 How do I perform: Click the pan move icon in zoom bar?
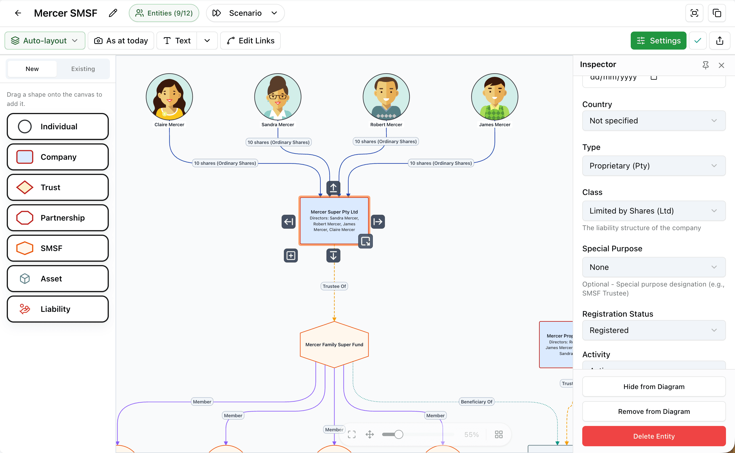pos(370,434)
